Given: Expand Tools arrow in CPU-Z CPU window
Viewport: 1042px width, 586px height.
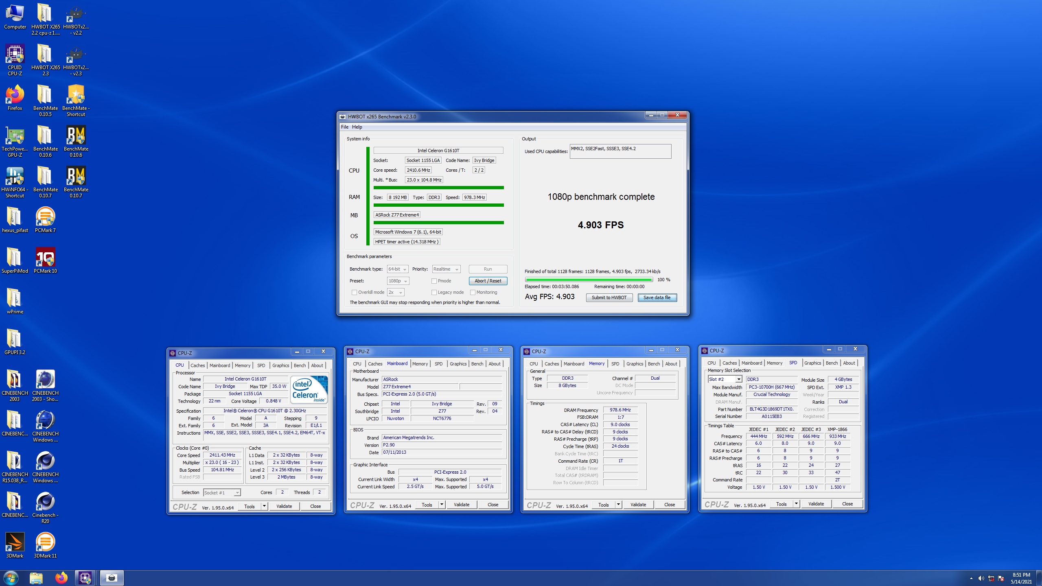Looking at the screenshot, I should click(x=264, y=506).
